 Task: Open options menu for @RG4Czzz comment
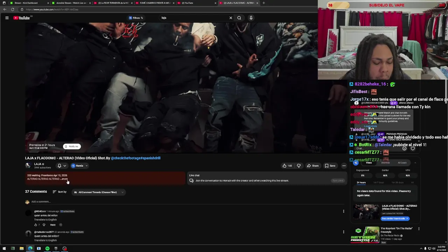[x=344, y=211]
